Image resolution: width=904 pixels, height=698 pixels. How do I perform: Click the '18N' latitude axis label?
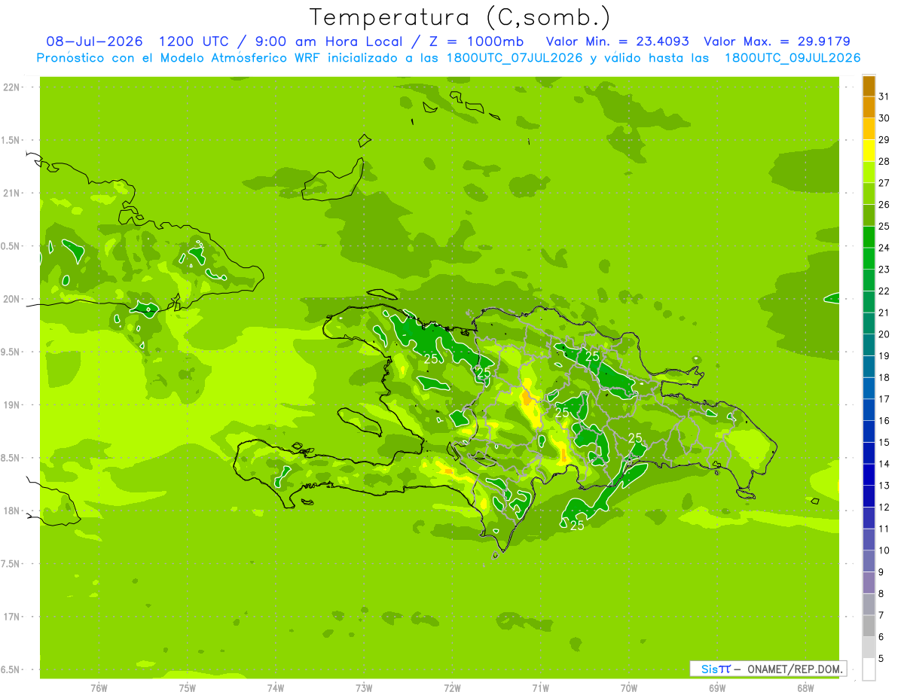[11, 511]
